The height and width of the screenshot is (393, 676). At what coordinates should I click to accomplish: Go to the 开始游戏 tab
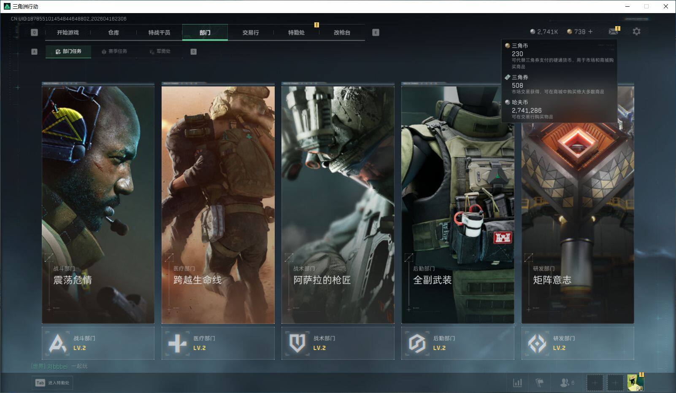pyautogui.click(x=68, y=32)
